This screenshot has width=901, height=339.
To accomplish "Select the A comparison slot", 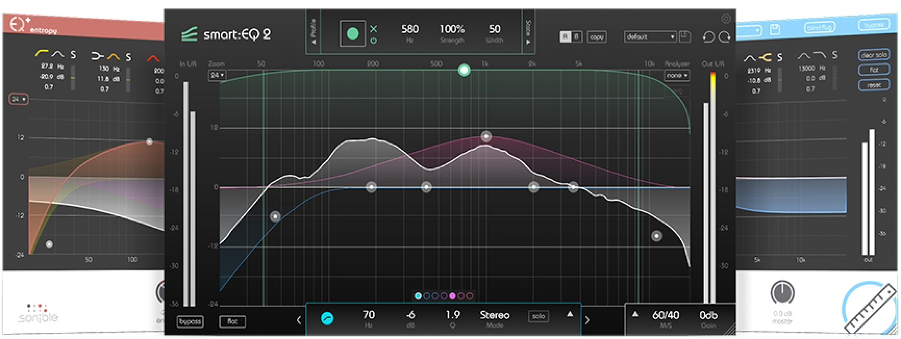I will tap(566, 36).
